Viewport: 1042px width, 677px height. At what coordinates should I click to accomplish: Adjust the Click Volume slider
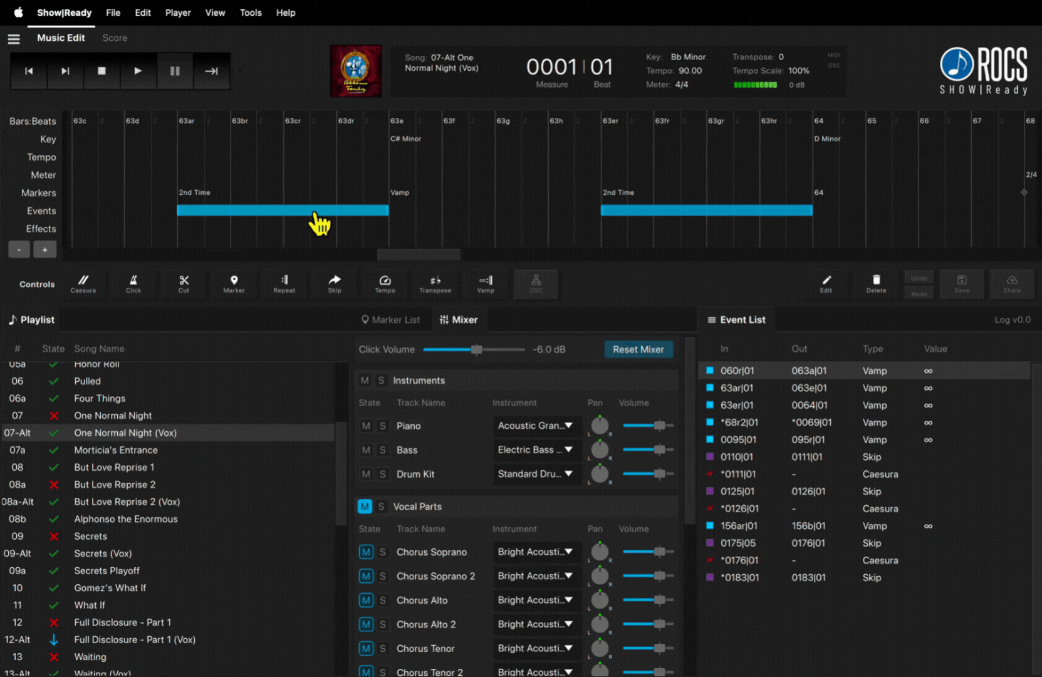pyautogui.click(x=476, y=349)
